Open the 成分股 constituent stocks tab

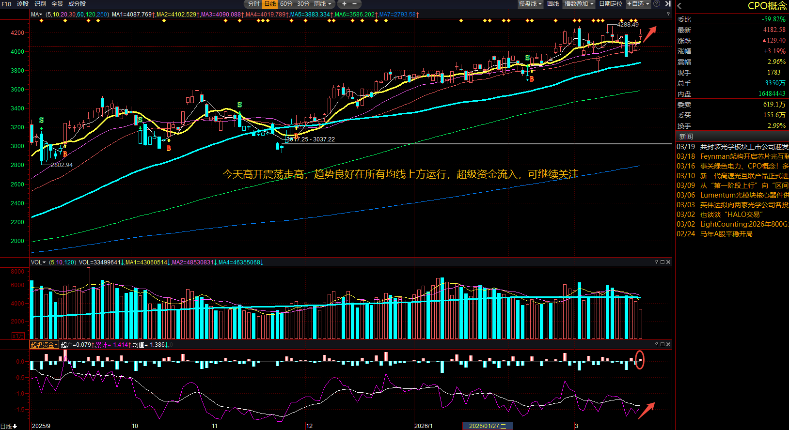pos(77,4)
